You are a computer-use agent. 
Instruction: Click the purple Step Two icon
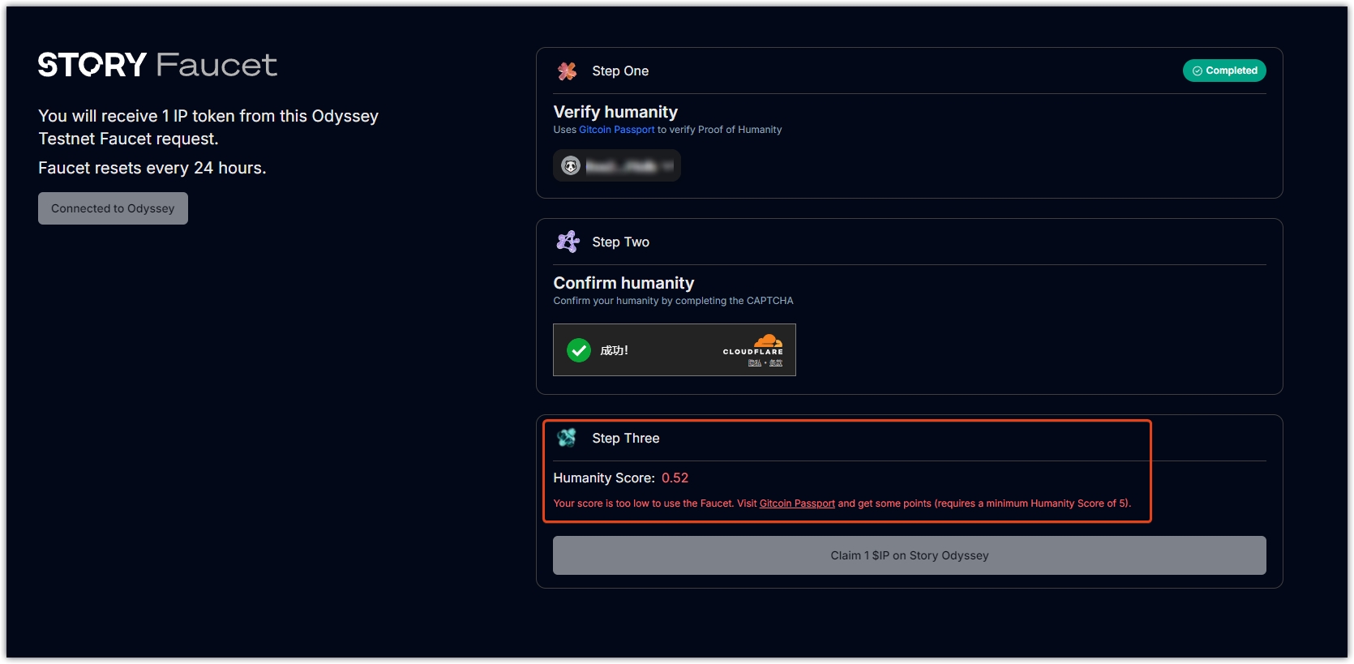tap(568, 242)
